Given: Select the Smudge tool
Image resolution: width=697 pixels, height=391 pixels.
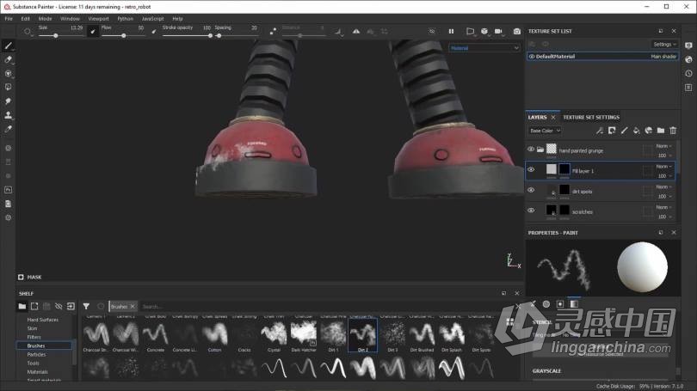Looking at the screenshot, I should pos(8,101).
